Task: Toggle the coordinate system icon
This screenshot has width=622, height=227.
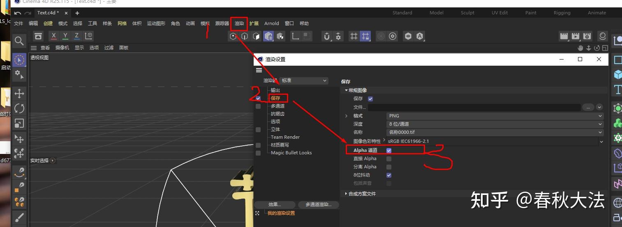Action: tap(88, 36)
